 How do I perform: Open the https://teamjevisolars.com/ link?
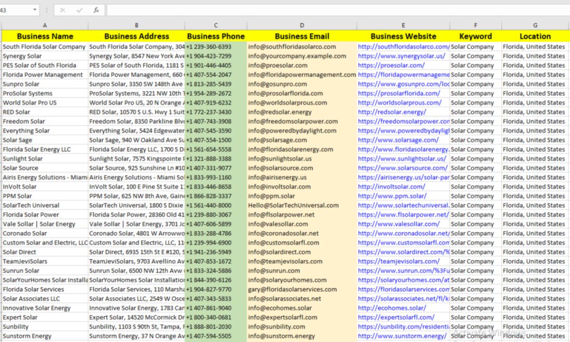[399, 261]
